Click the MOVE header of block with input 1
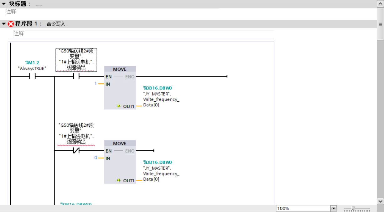The height and width of the screenshot is (212, 384). [x=120, y=69]
